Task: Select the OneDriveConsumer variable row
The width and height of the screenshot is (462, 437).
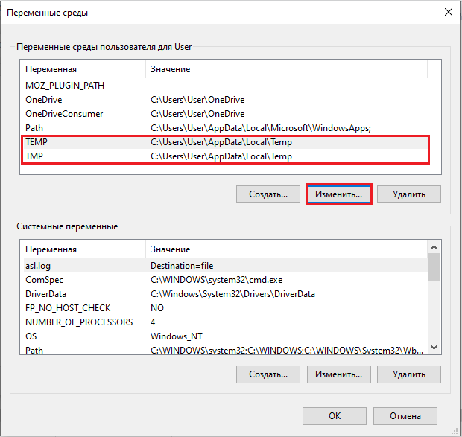Action: coord(225,114)
